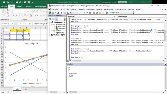Click the Cut scissors icon in VBA toolbar
The height and width of the screenshot is (94, 167).
[x=62, y=13]
